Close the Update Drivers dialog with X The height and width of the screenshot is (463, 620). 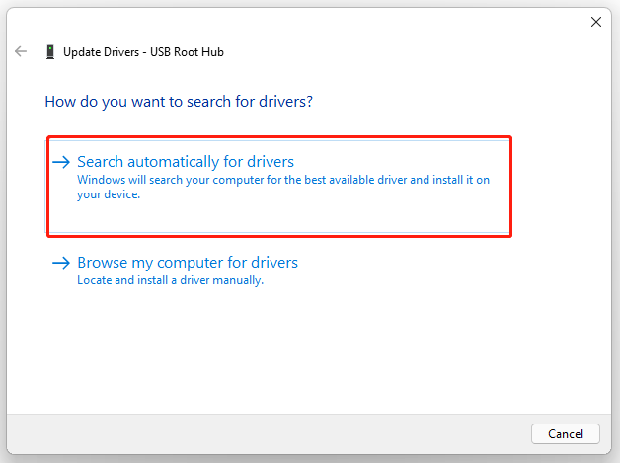(595, 21)
